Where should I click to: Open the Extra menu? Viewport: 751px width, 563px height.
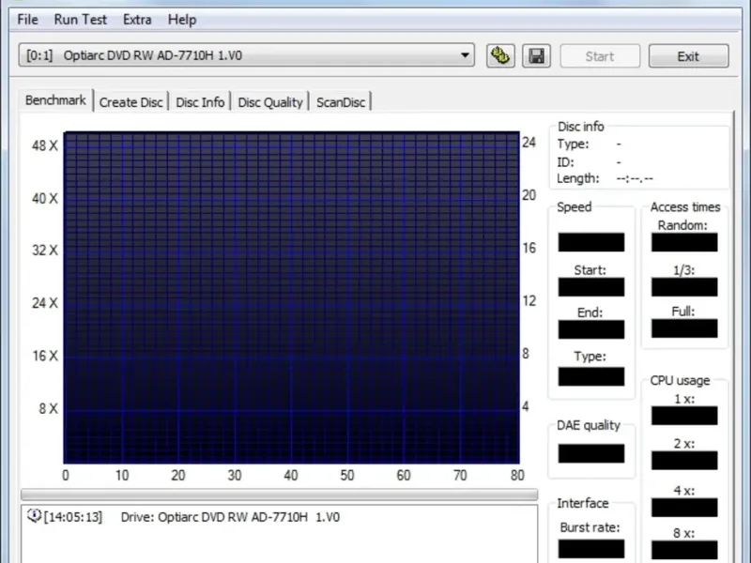(x=137, y=20)
